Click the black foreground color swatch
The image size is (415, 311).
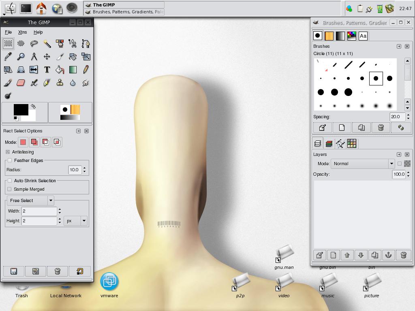tap(21, 109)
